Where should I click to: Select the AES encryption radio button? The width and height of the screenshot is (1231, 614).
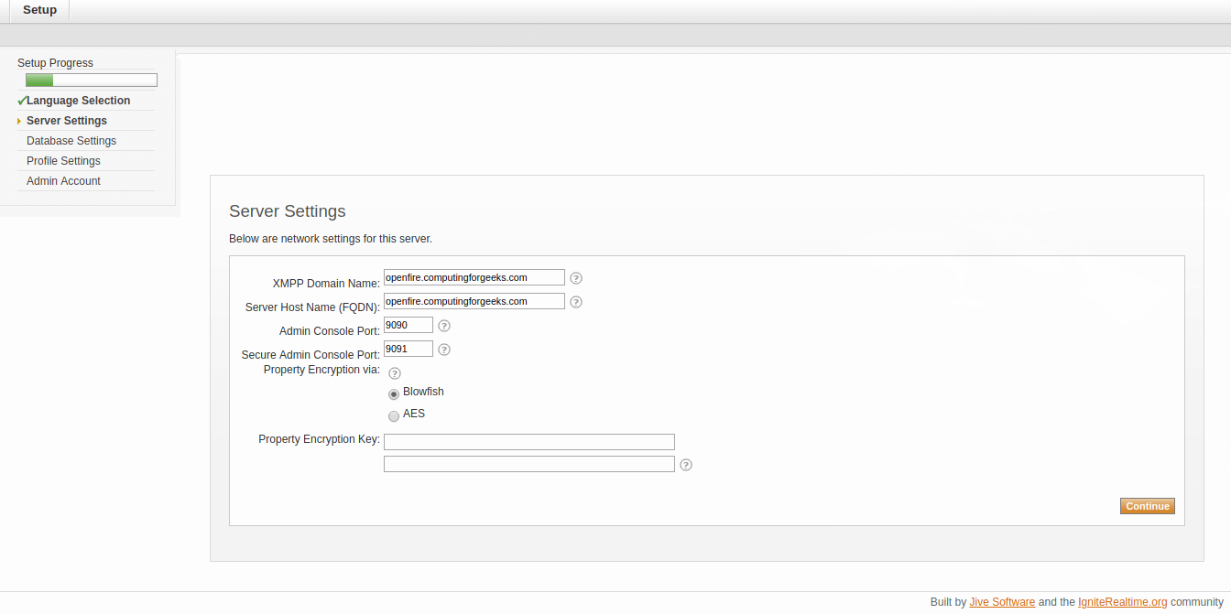tap(394, 415)
